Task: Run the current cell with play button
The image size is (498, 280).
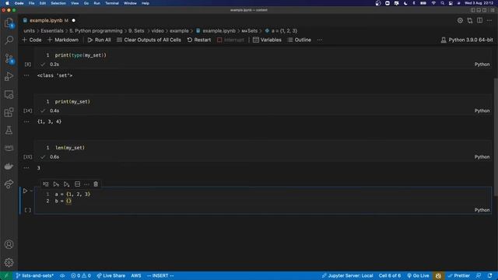Action: click(x=25, y=191)
